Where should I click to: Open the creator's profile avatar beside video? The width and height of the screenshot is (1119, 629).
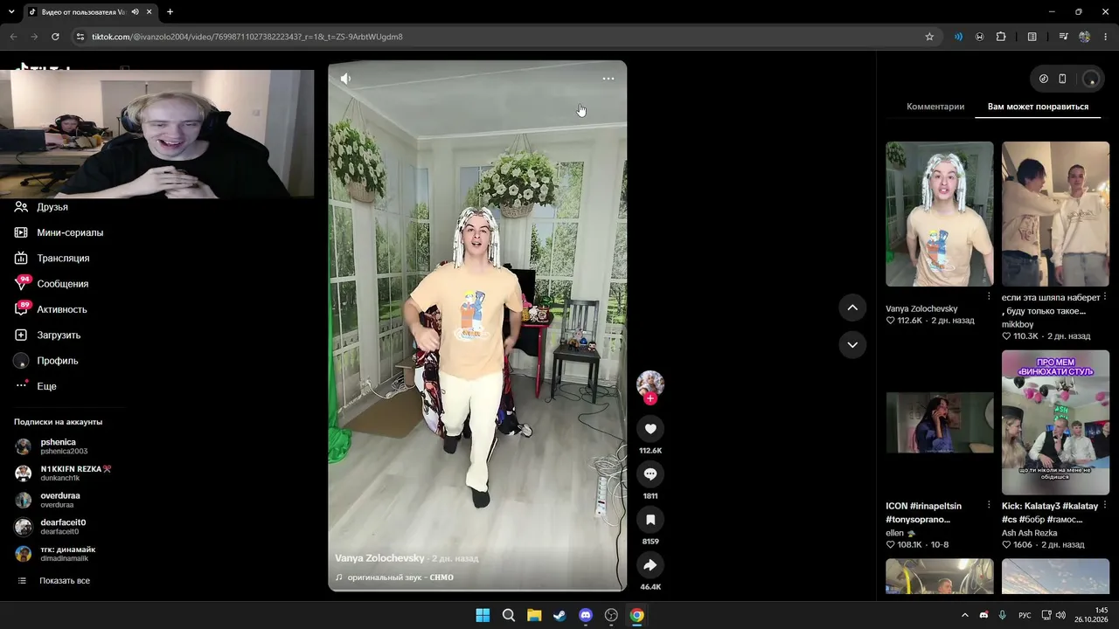coord(650,384)
